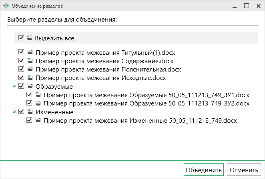Toggle the Выделить все checkbox

pyautogui.click(x=21, y=38)
